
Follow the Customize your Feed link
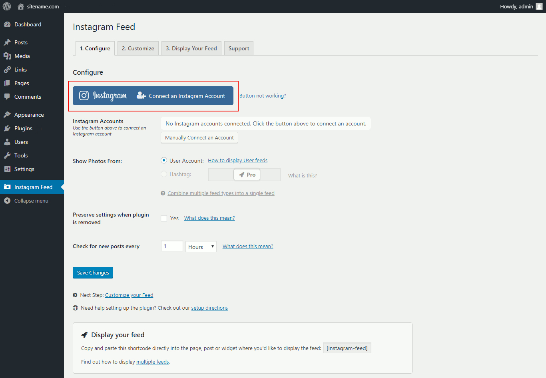(x=129, y=295)
